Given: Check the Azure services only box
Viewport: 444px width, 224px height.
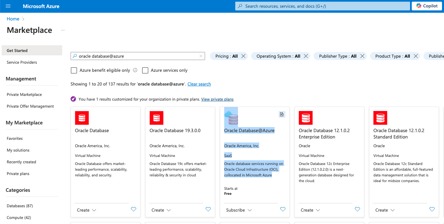Looking at the screenshot, I should tap(145, 70).
